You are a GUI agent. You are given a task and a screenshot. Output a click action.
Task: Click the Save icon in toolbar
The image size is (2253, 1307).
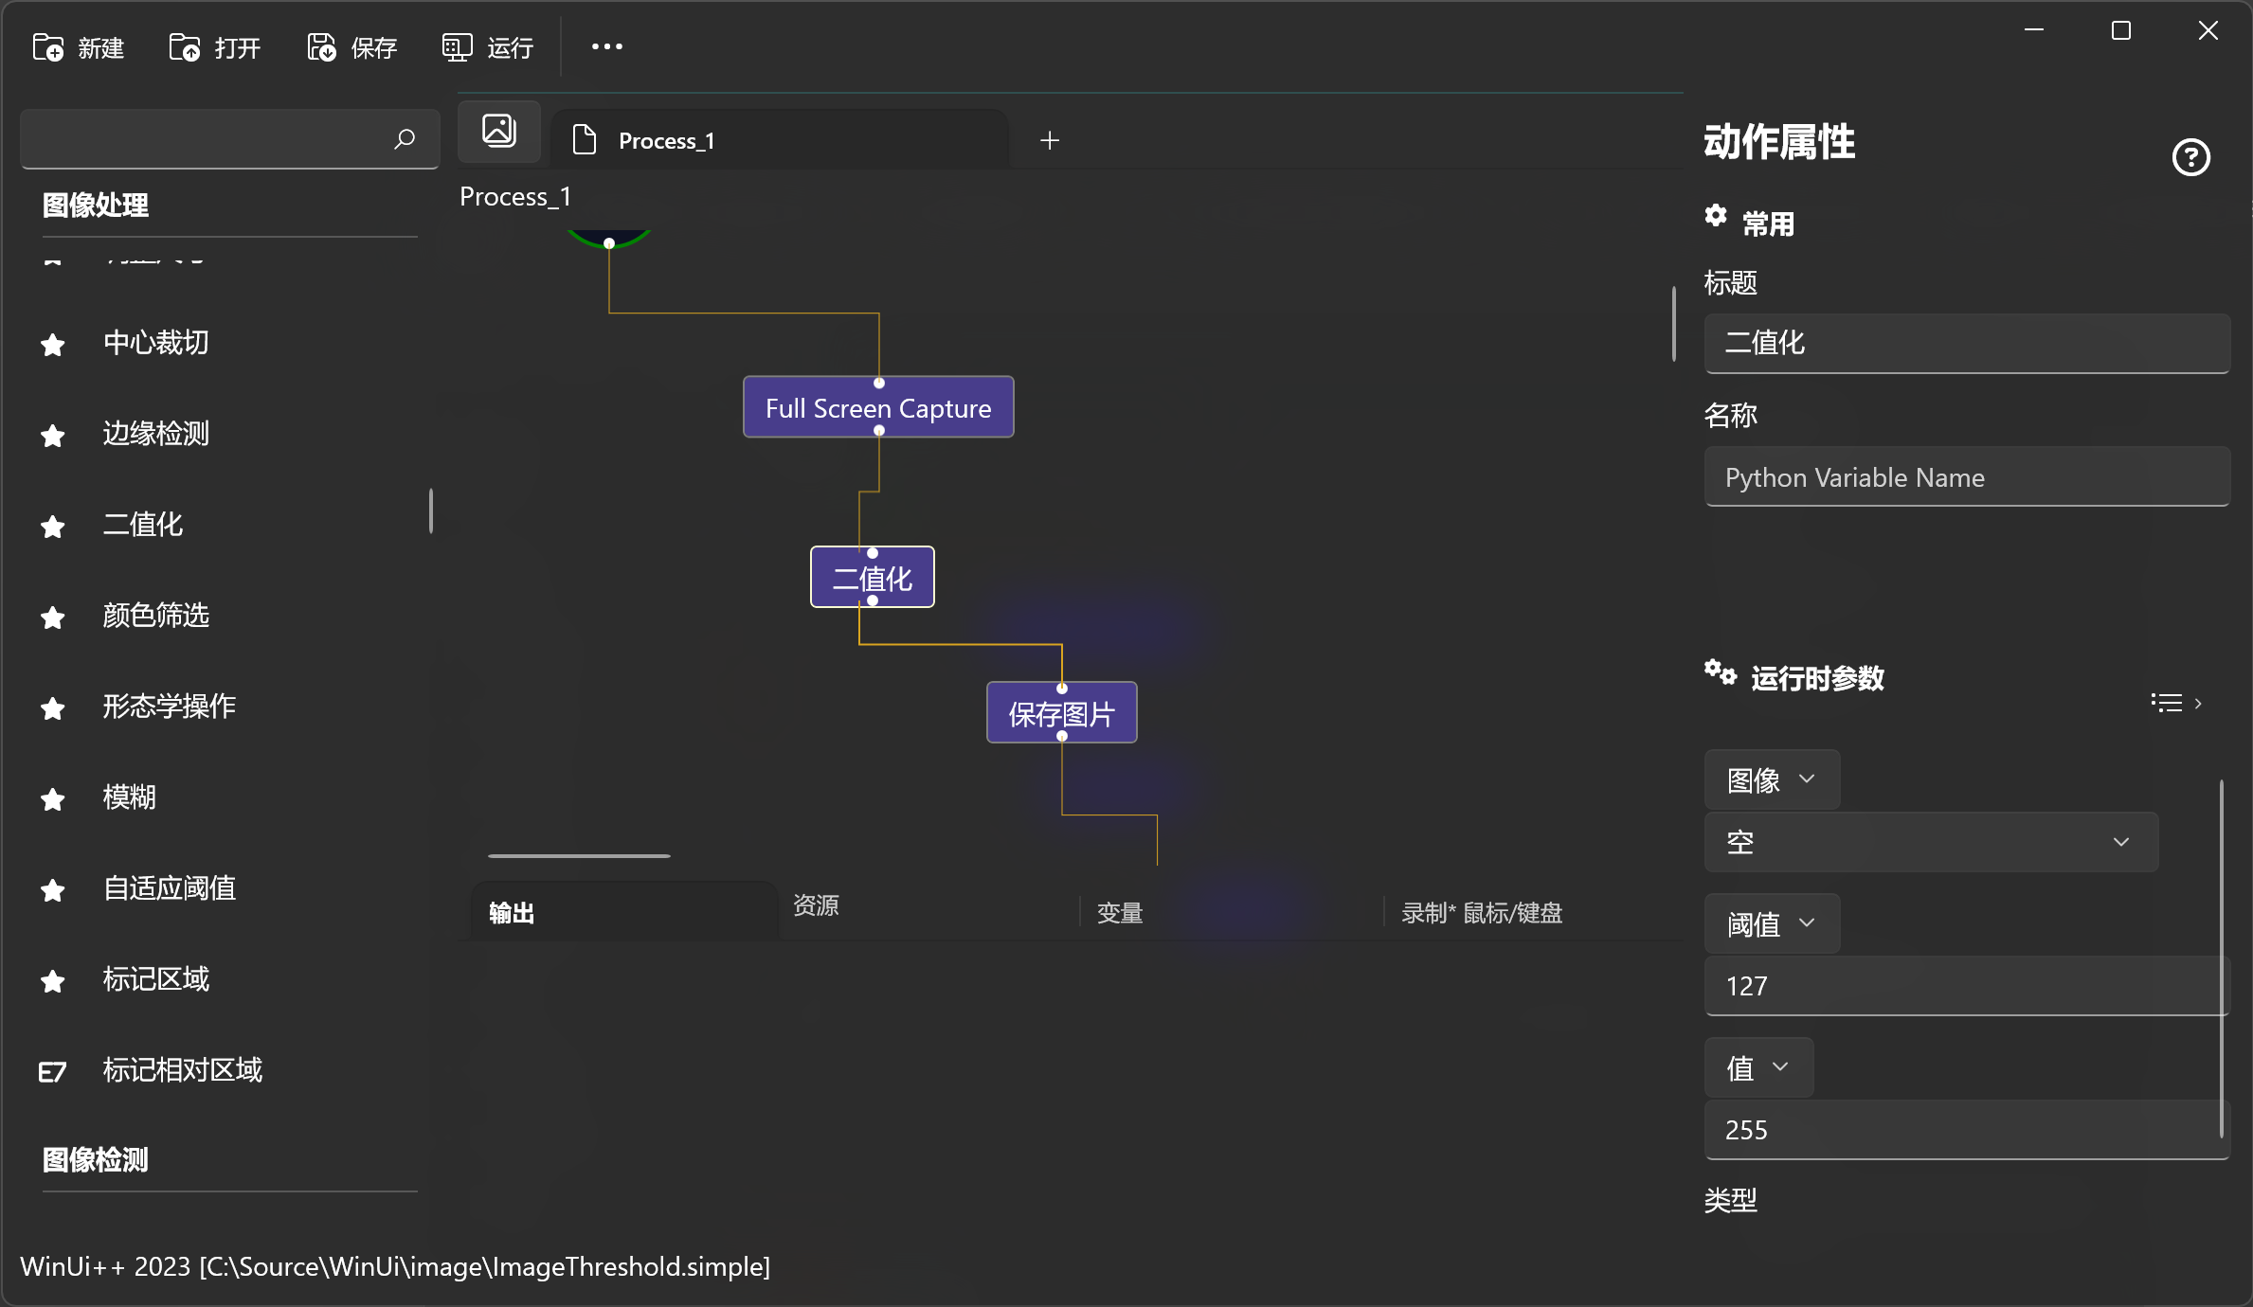tap(321, 47)
